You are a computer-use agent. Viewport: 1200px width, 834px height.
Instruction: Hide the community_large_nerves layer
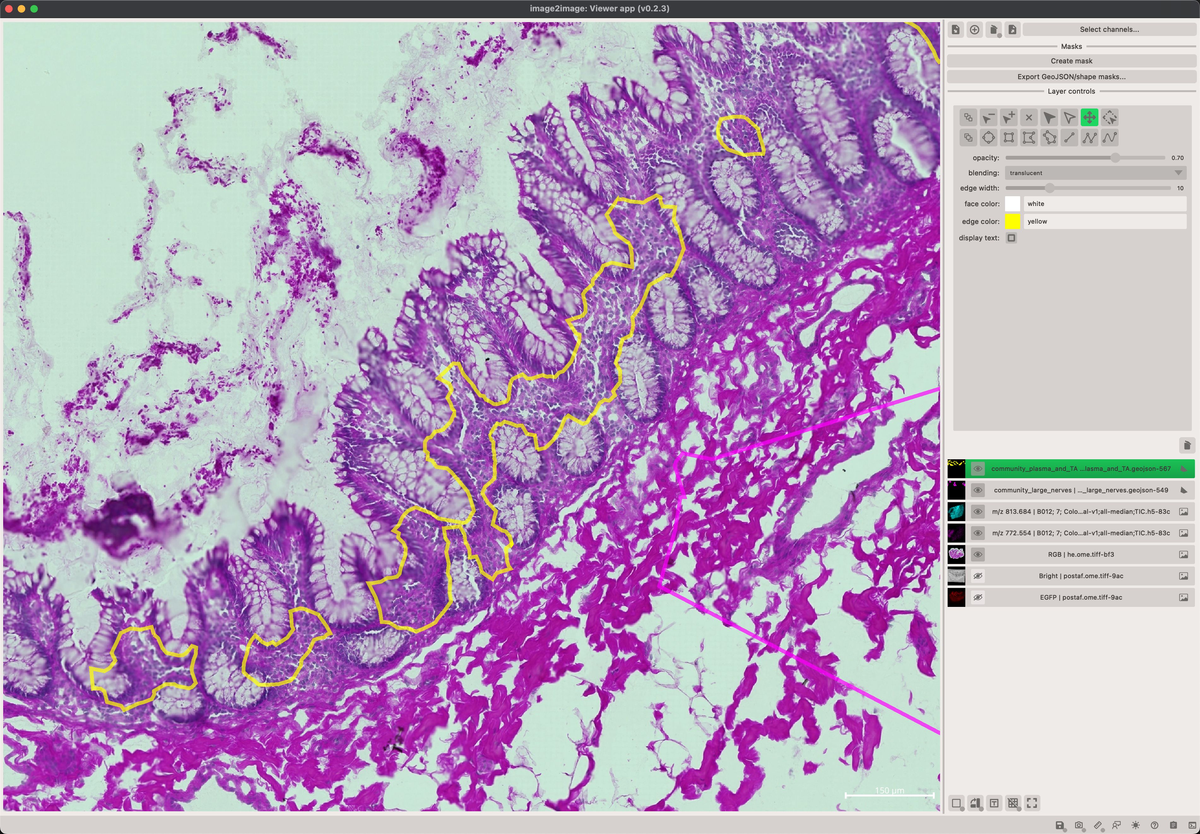point(977,490)
